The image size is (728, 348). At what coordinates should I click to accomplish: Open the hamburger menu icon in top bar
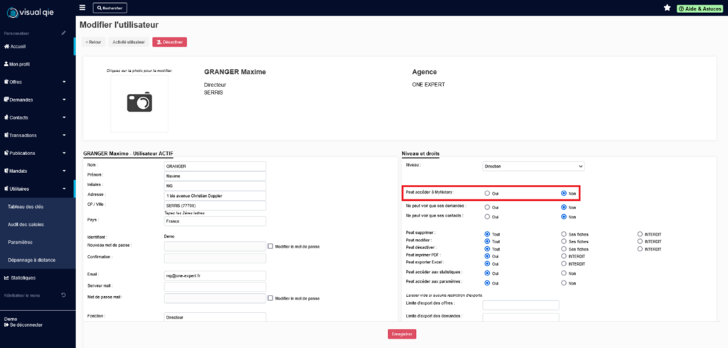(82, 8)
